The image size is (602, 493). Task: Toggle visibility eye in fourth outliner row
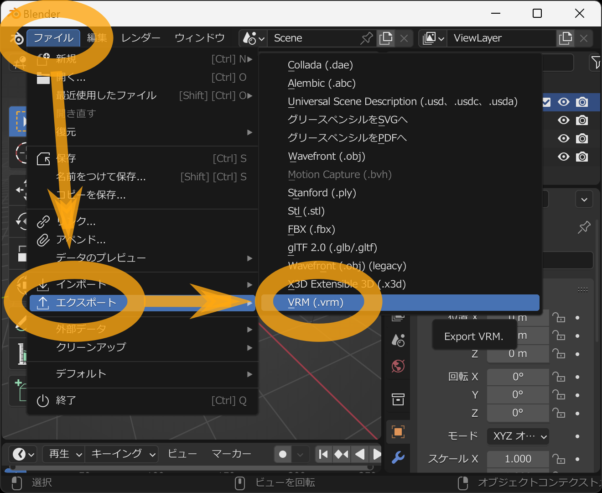(564, 157)
